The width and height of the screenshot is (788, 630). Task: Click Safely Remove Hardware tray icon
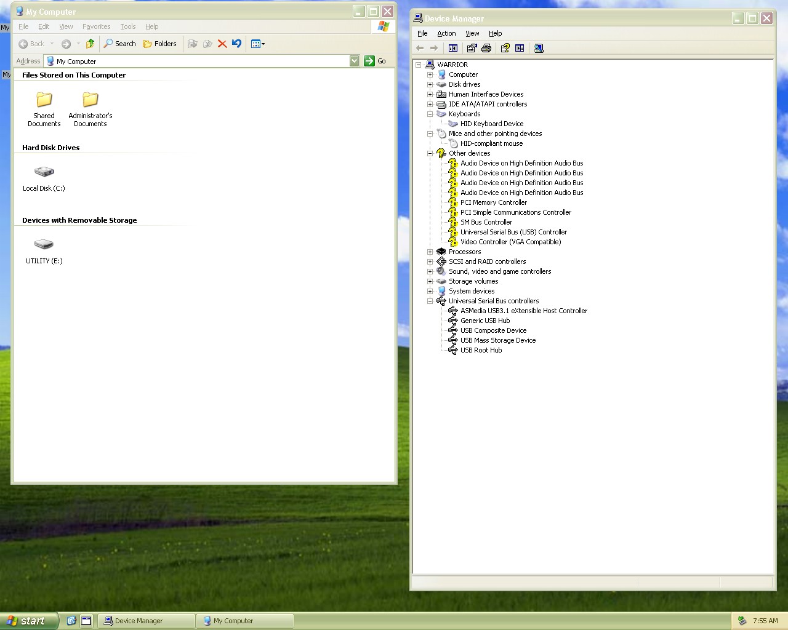[742, 621]
